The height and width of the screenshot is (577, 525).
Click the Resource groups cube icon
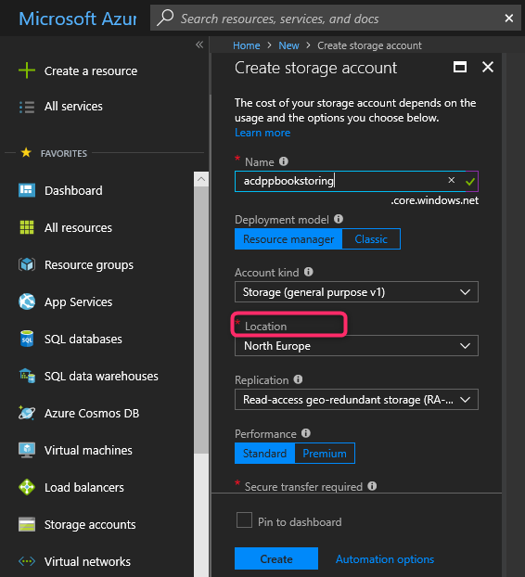[27, 264]
